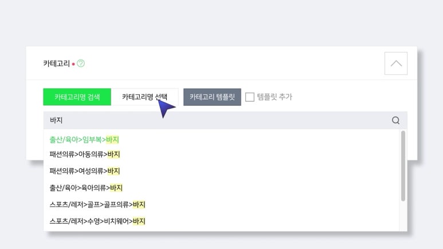Click the 템플릿 추가 label text

coord(275,97)
